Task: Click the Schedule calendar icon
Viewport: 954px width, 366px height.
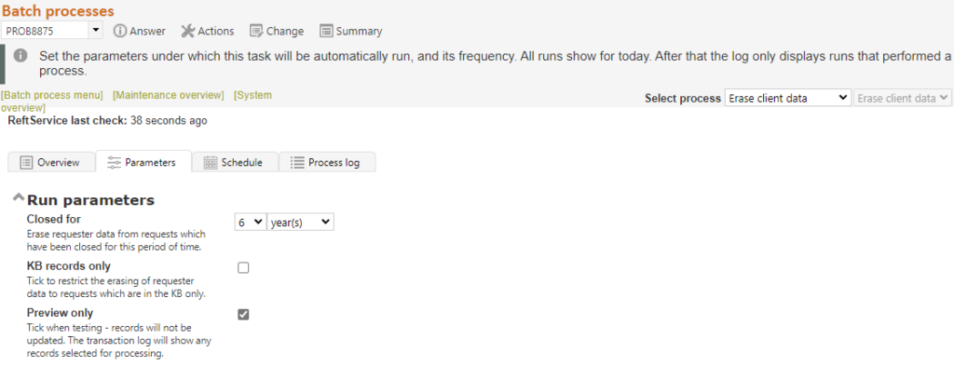Action: click(211, 162)
